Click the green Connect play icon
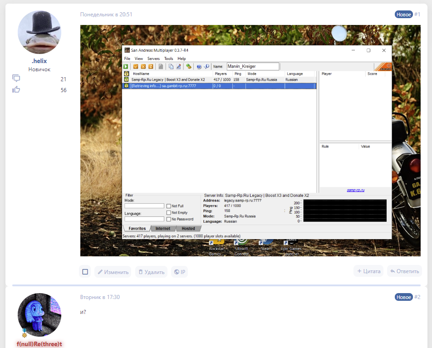Screen dimensions: 432x348 tap(126, 66)
